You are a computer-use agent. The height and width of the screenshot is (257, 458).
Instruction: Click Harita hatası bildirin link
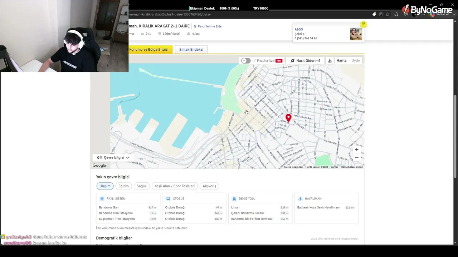click(352, 167)
